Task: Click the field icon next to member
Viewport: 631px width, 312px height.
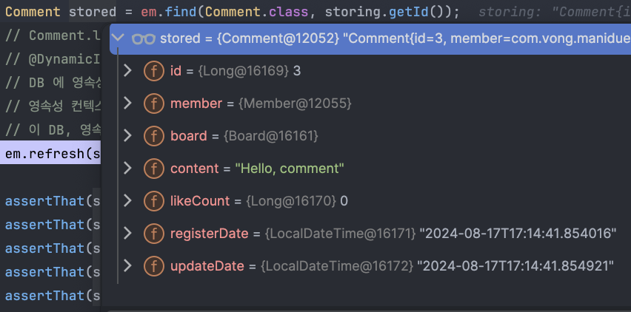Action: (x=154, y=104)
